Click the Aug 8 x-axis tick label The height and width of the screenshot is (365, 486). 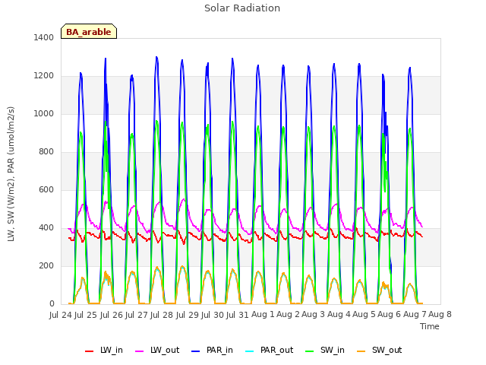pos(440,315)
